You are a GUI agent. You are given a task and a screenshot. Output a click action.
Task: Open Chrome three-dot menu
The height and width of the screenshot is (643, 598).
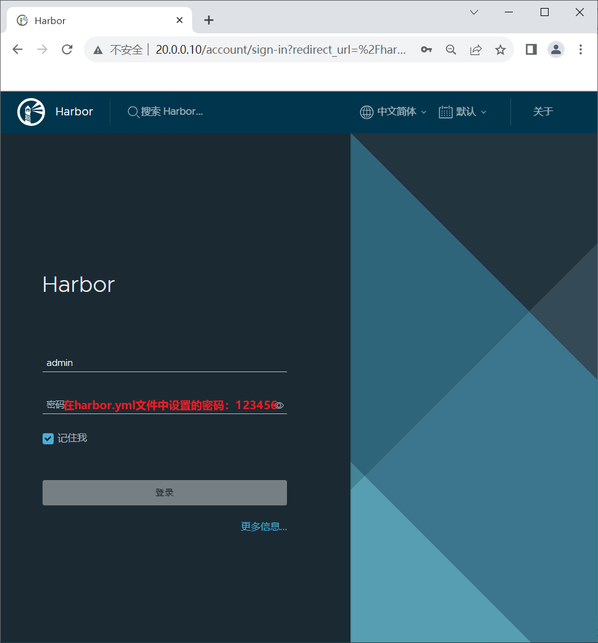(x=580, y=49)
